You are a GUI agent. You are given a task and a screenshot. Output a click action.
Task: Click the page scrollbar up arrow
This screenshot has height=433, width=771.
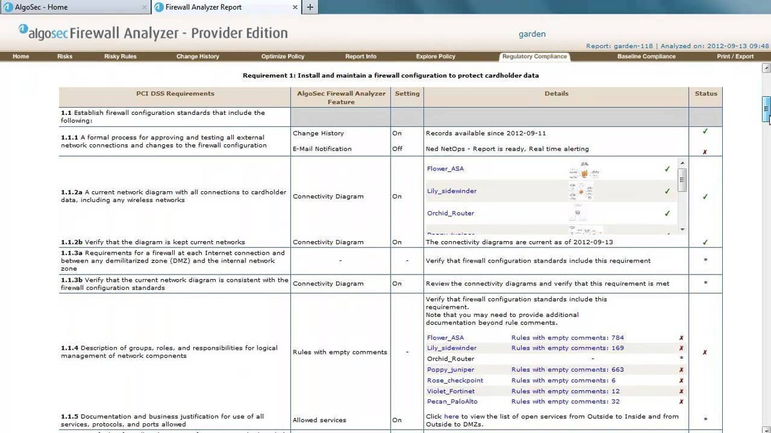(x=766, y=67)
